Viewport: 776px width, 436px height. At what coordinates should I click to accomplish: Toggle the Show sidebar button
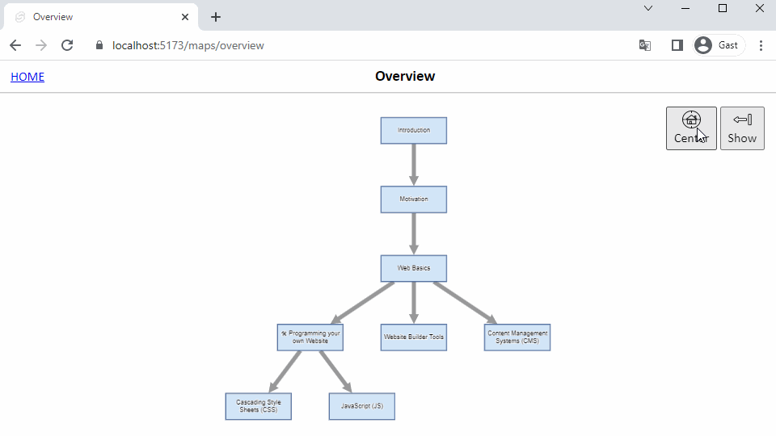pyautogui.click(x=742, y=128)
